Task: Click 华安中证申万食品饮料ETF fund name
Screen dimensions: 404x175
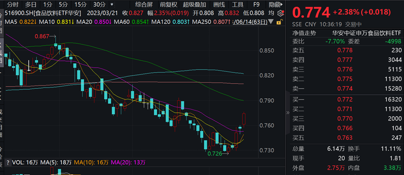Action: click(367, 33)
